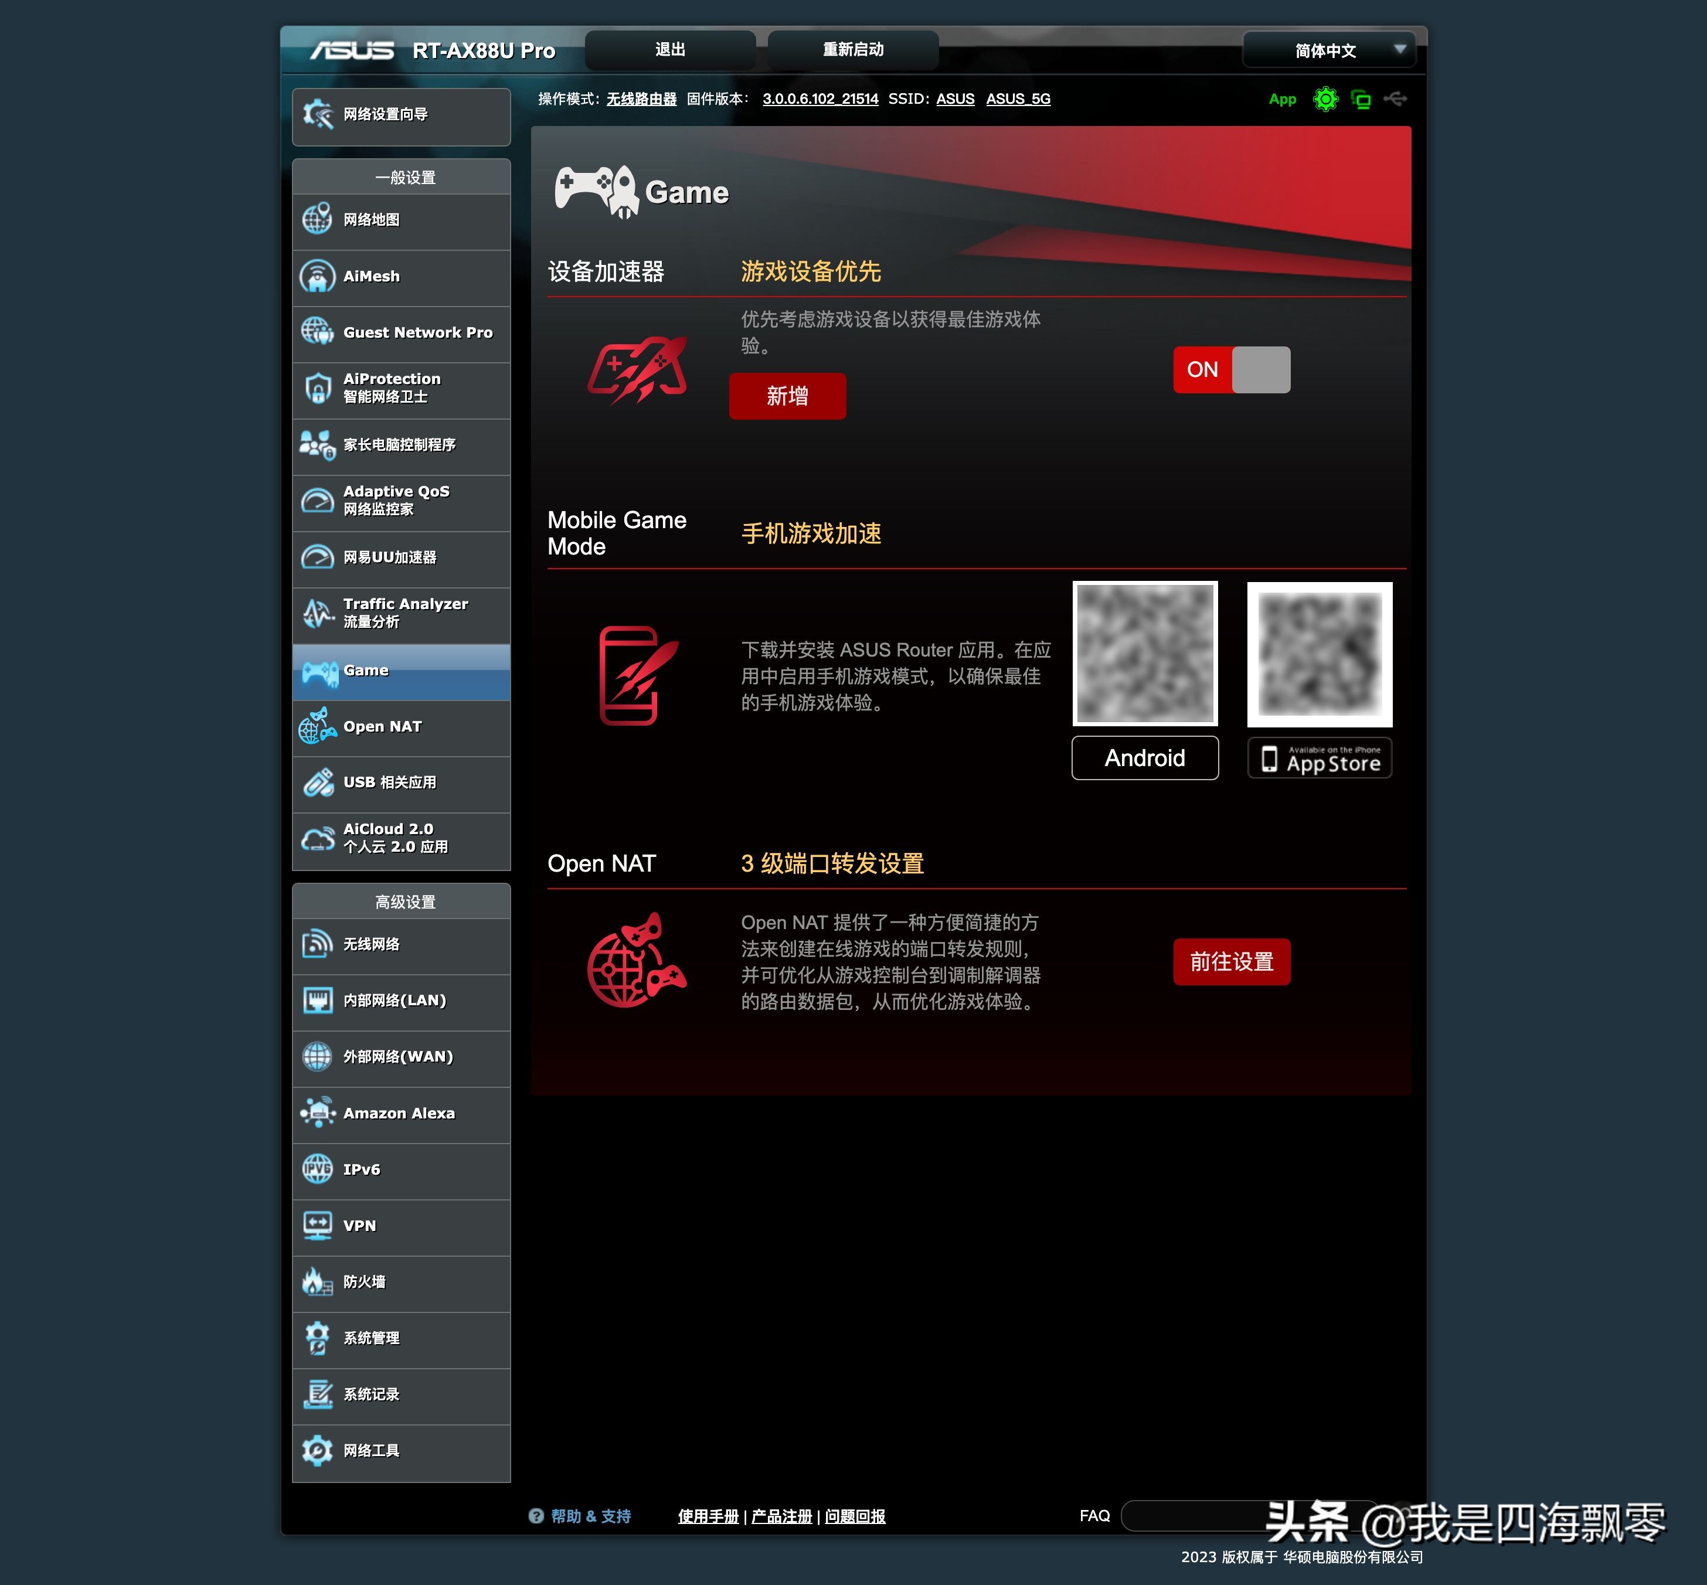Open the firmware version link 3.0.0.6.102_21514

coord(820,98)
